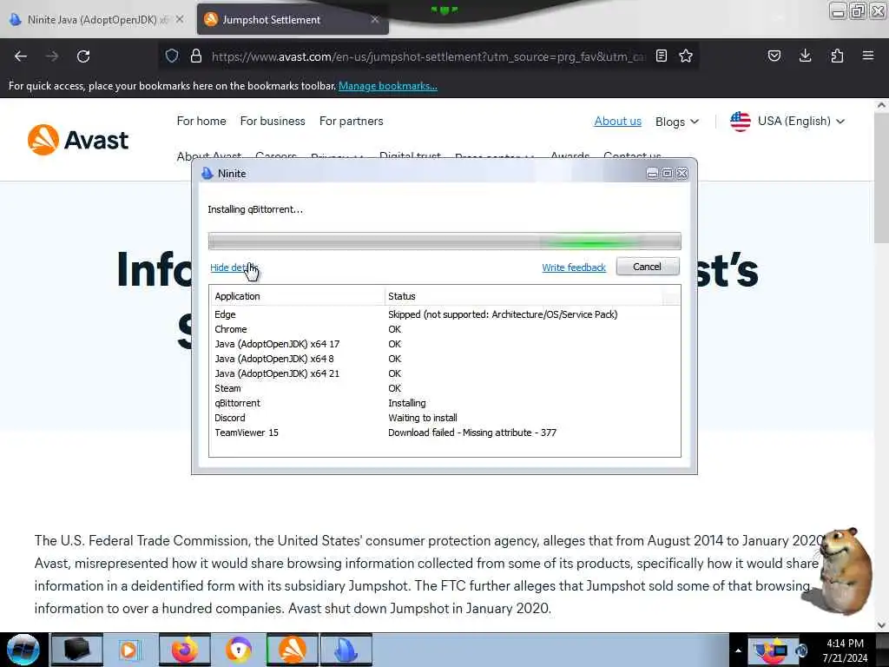
Task: Select the Discord row
Action: (444, 418)
